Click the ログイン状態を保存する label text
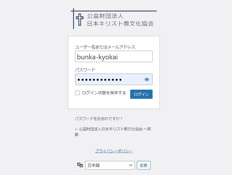 104,93
